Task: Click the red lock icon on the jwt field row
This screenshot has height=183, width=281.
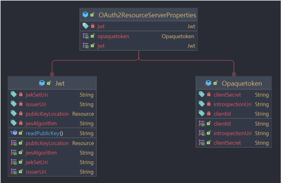Action: tap(93, 26)
